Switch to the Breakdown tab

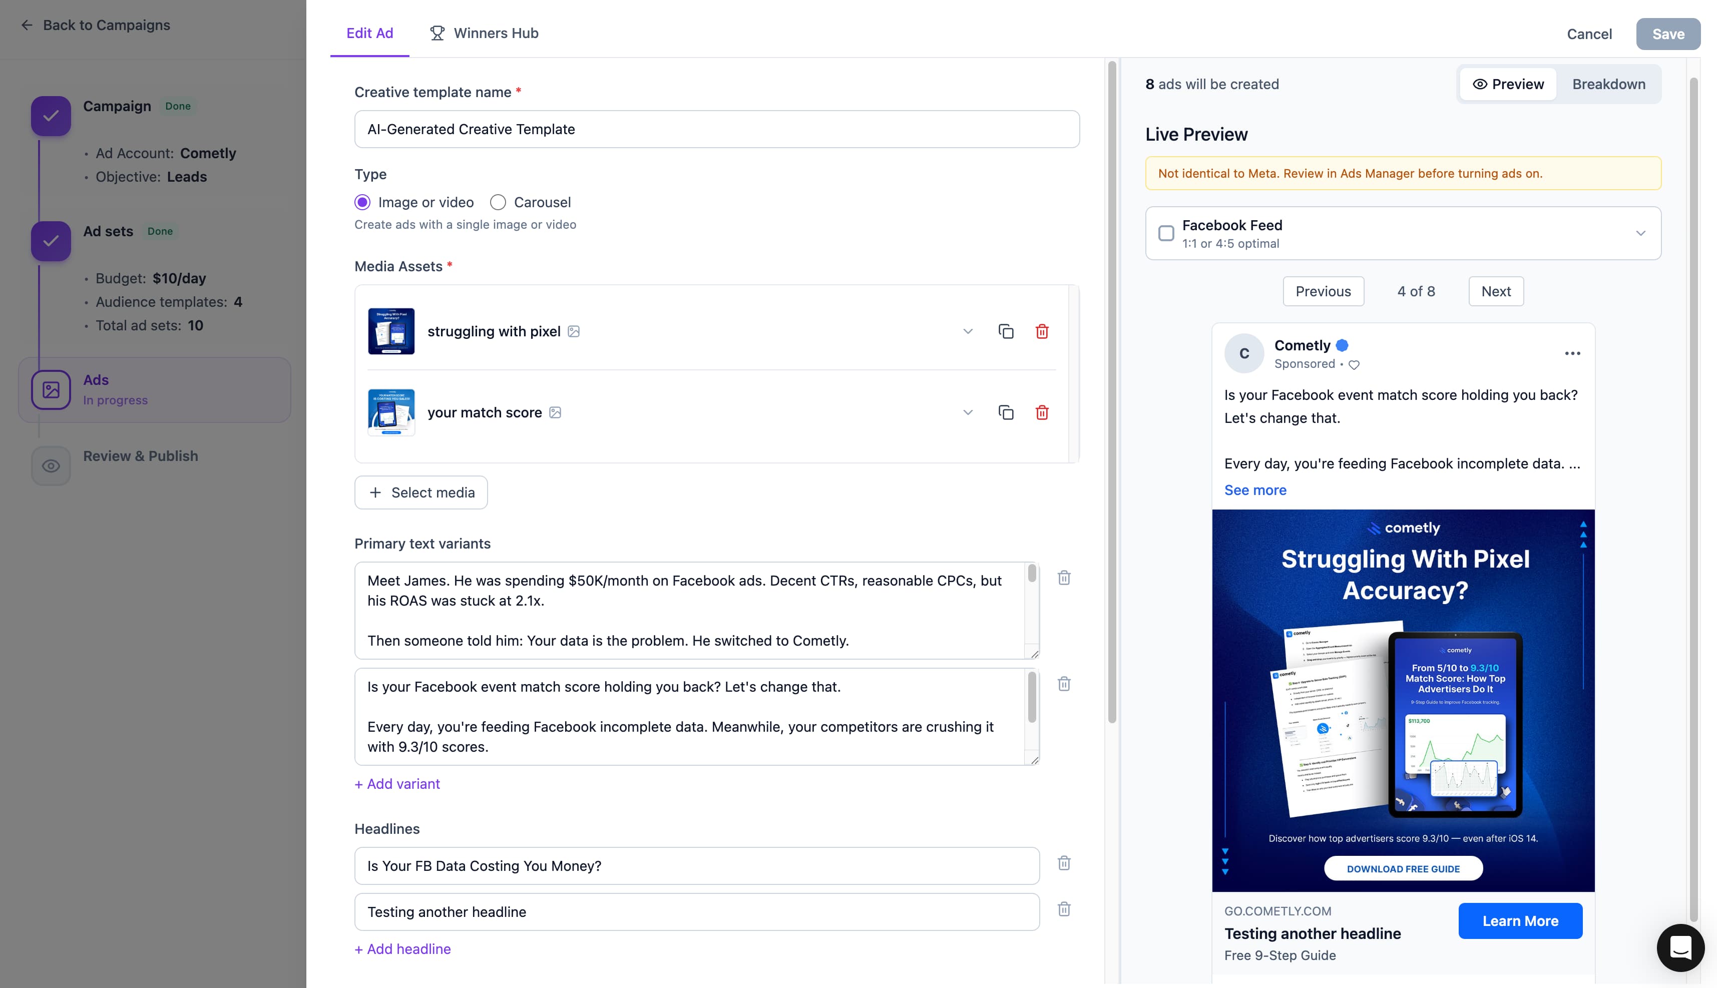click(x=1608, y=84)
